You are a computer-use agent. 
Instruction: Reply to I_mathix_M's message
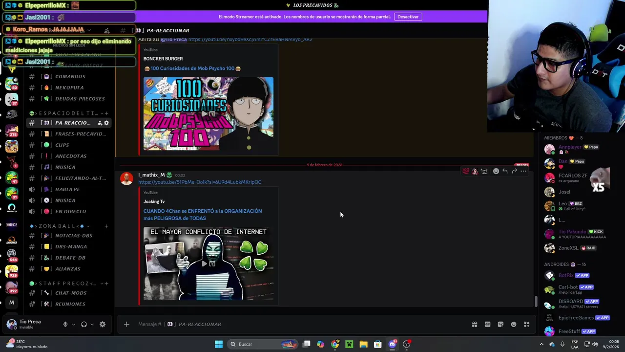click(x=505, y=171)
